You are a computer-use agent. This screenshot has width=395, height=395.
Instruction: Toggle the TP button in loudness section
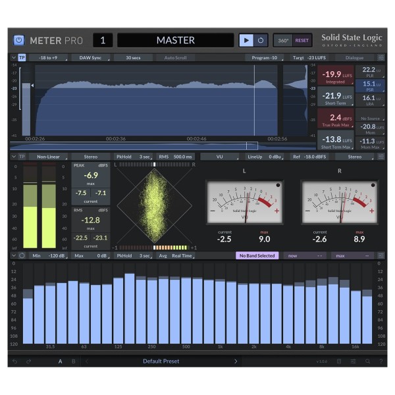22,58
